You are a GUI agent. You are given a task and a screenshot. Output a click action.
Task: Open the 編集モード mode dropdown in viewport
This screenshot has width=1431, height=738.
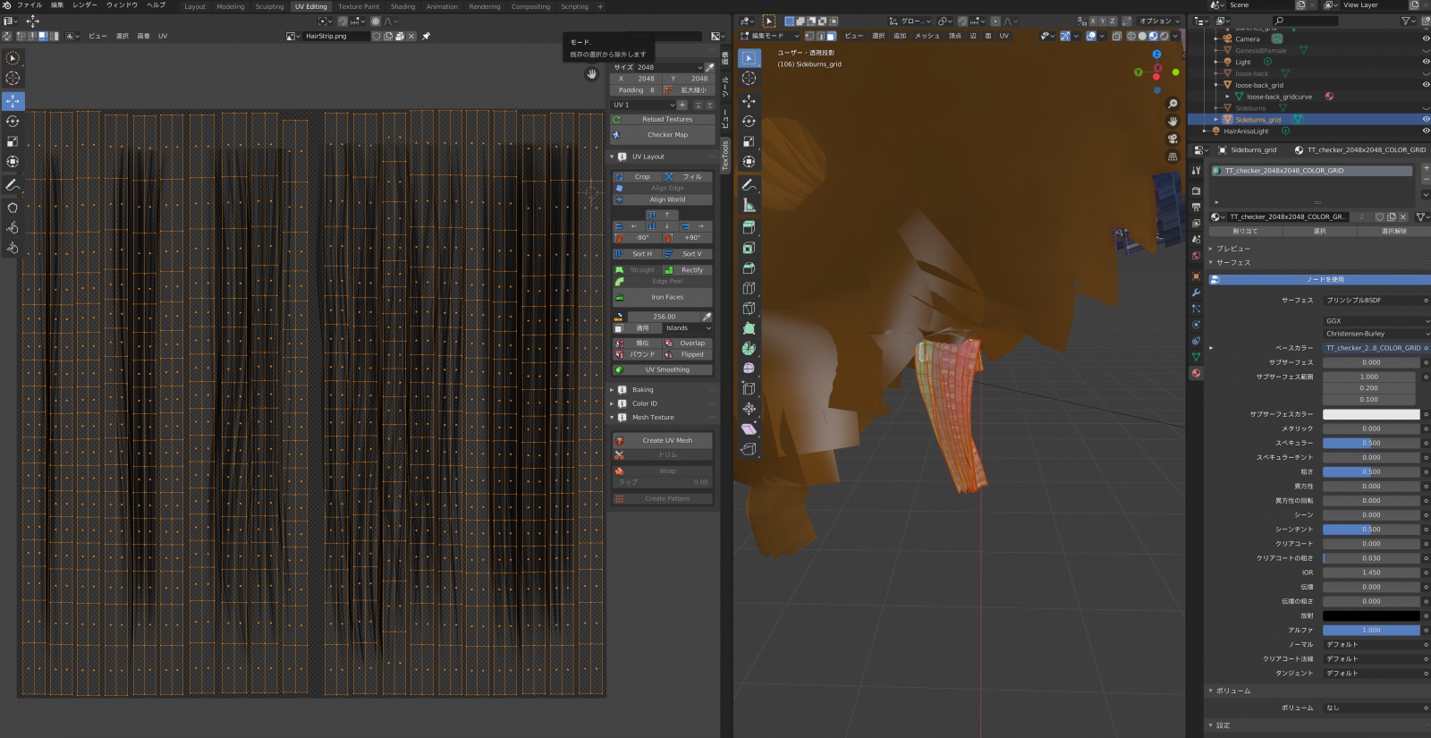(x=770, y=36)
